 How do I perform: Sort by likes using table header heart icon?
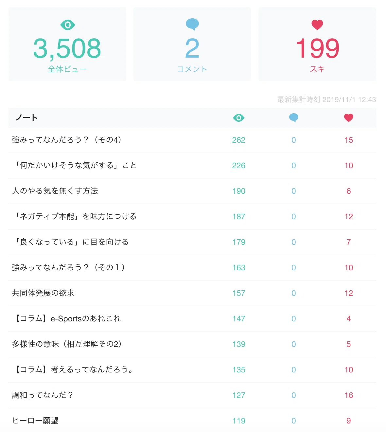click(x=349, y=118)
